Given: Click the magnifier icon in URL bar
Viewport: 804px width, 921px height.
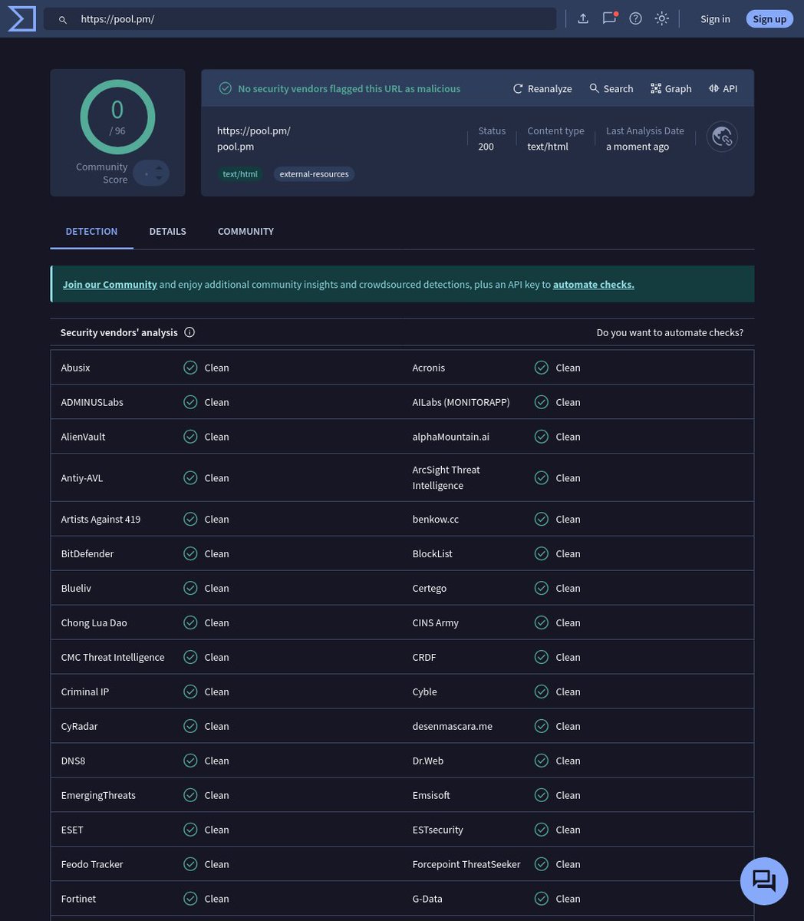Looking at the screenshot, I should 63,19.
